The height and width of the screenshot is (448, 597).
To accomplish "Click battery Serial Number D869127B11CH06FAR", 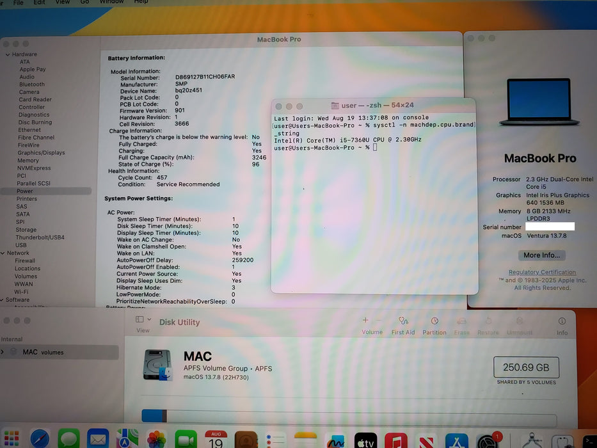I will click(x=205, y=77).
